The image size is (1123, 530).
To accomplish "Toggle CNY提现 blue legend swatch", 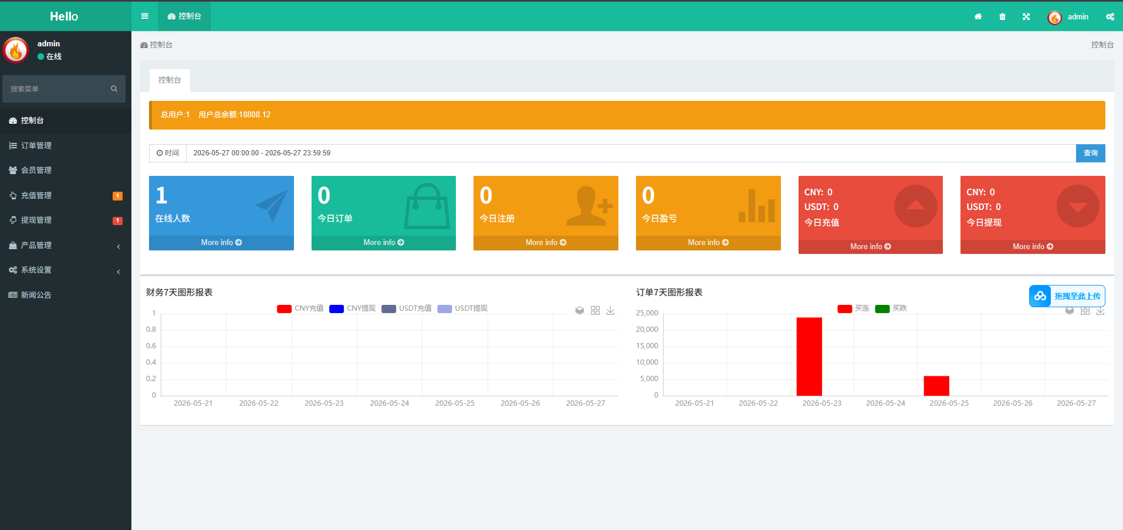I will click(337, 309).
